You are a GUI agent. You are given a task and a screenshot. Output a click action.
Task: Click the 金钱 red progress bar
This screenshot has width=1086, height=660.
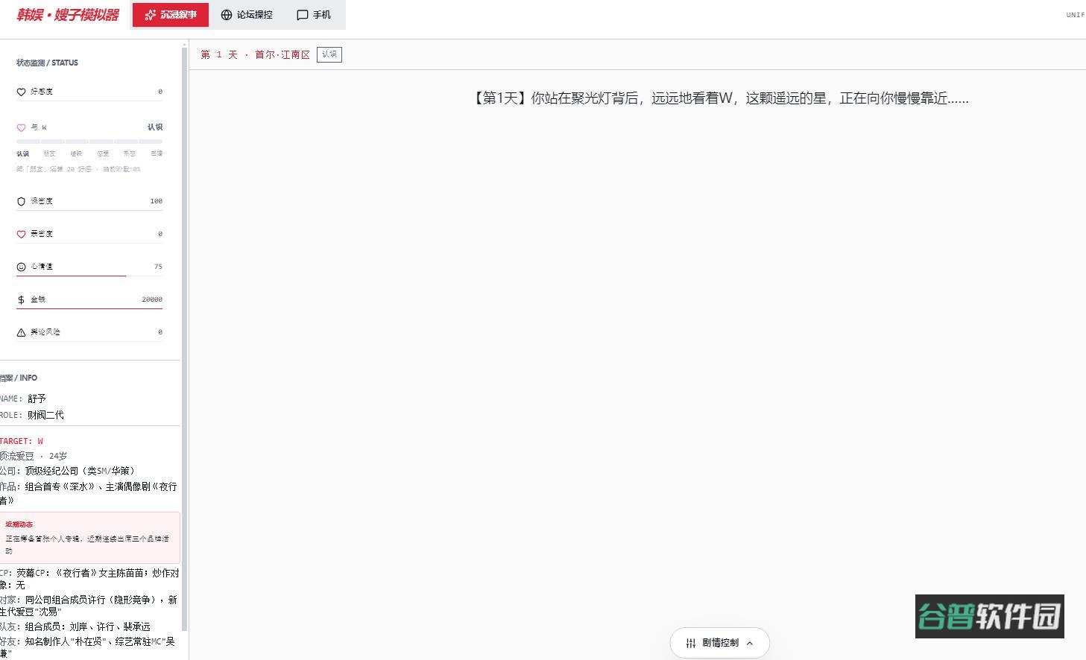click(x=89, y=308)
